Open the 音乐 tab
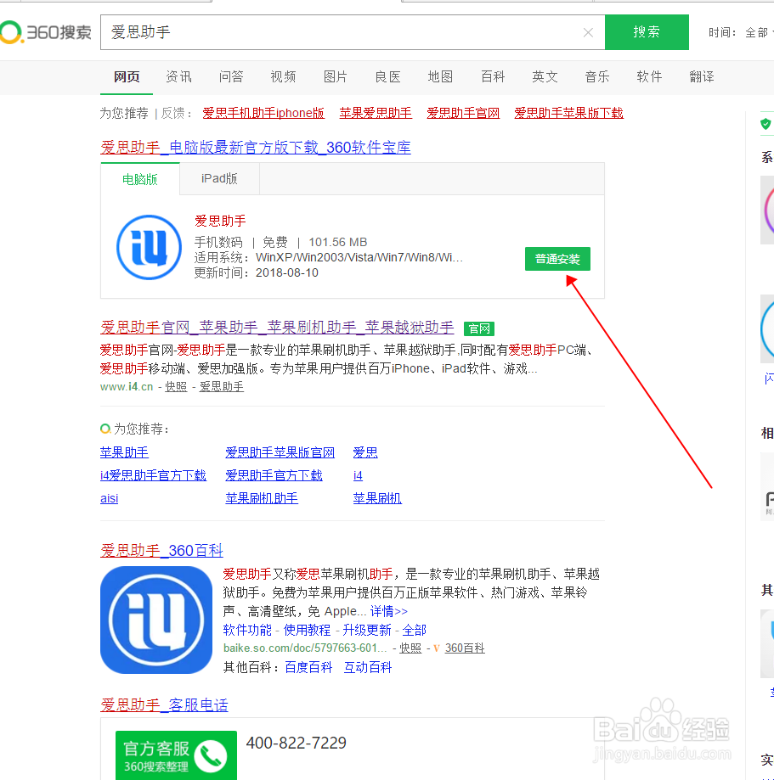Screen dimensions: 774x780 click(x=596, y=76)
